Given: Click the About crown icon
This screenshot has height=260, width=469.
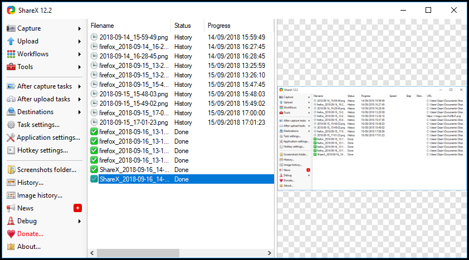Looking at the screenshot, I should (11, 247).
